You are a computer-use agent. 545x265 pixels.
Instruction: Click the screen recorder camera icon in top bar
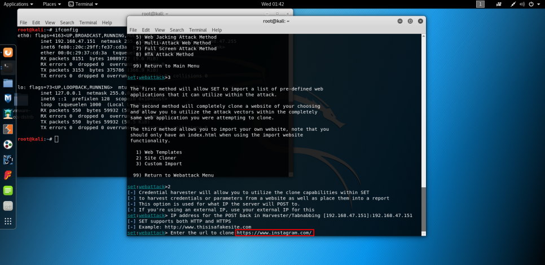(499, 4)
